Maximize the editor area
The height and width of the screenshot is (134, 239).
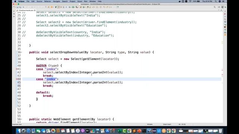pyautogui.click(x=221, y=10)
